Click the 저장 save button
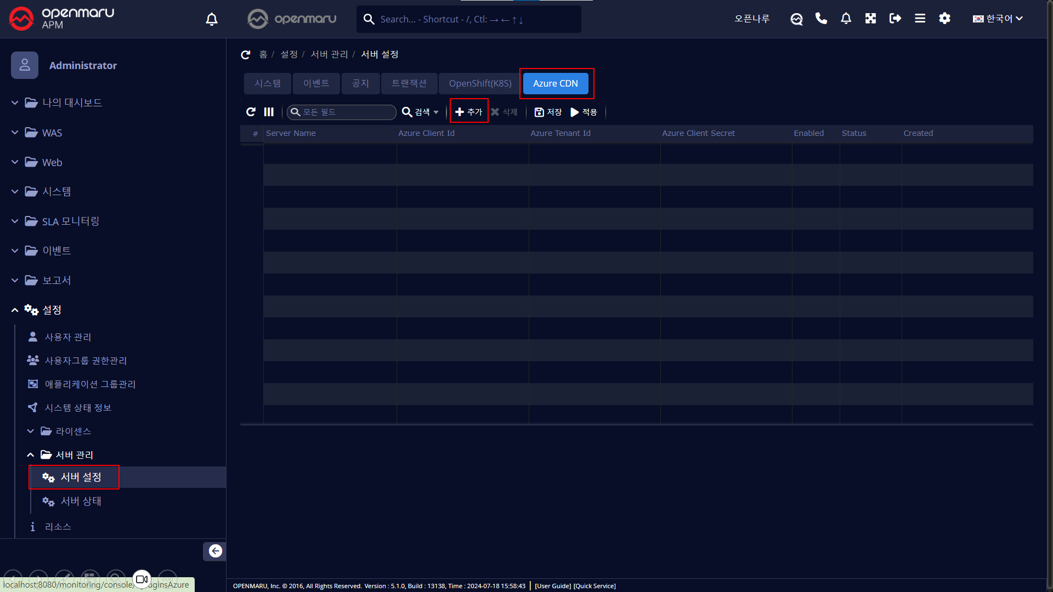1053x592 pixels. 548,112
